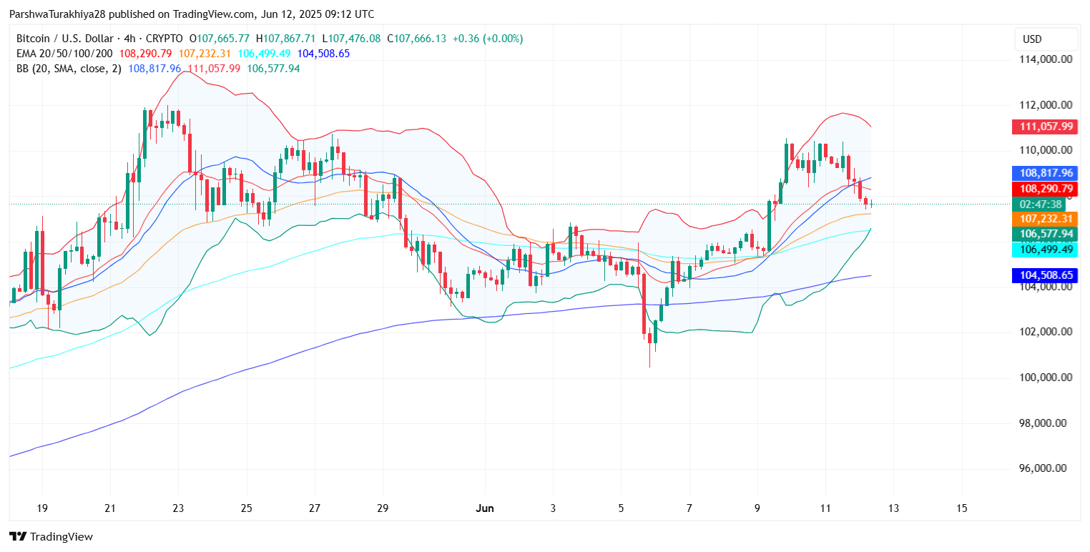This screenshot has width=1090, height=552.
Task: Open the USD currency selector
Action: [1046, 39]
